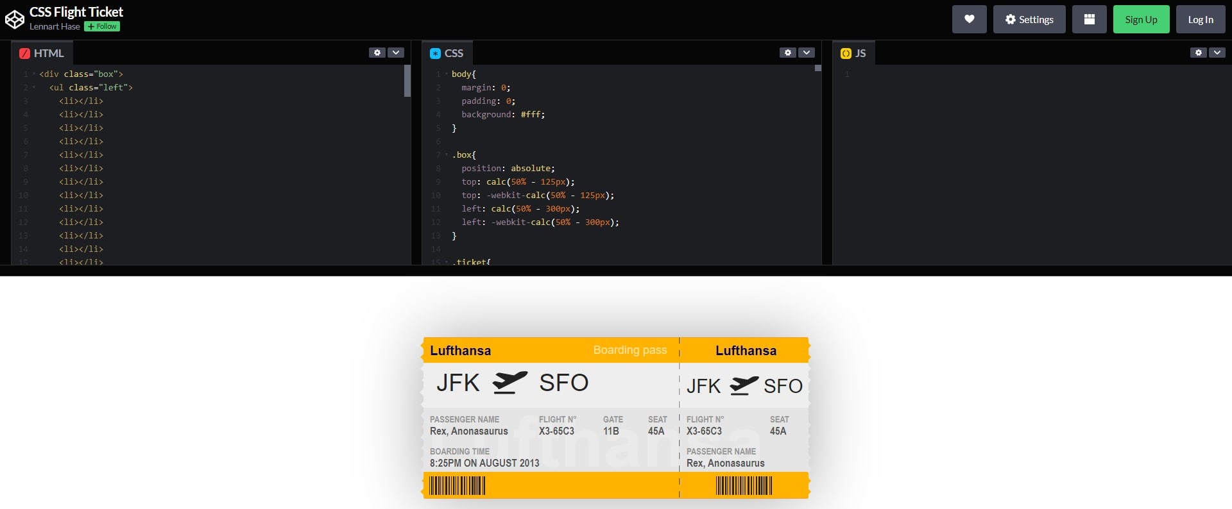Click the red HTML slash icon
Screen dimensions: 1232x509
(x=25, y=54)
